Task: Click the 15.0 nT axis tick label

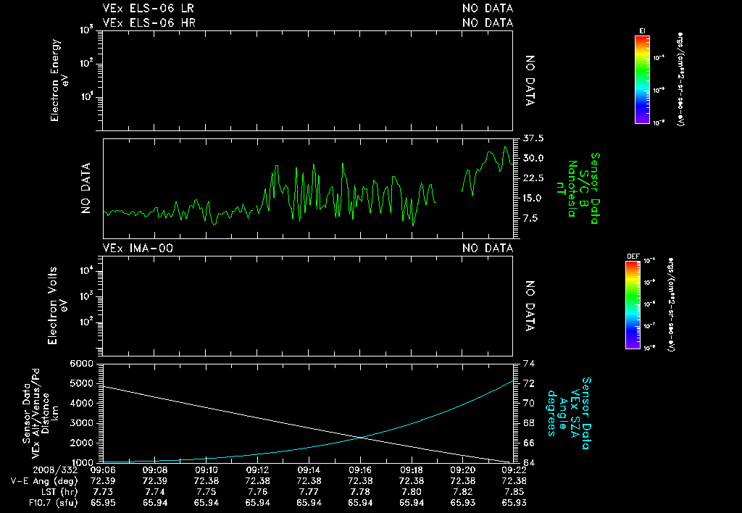Action: (533, 199)
